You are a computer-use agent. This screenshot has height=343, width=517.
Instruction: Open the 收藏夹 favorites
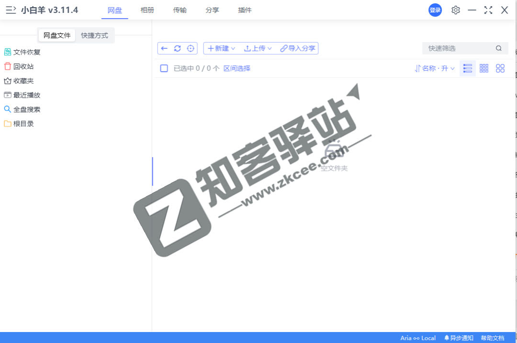(x=21, y=80)
